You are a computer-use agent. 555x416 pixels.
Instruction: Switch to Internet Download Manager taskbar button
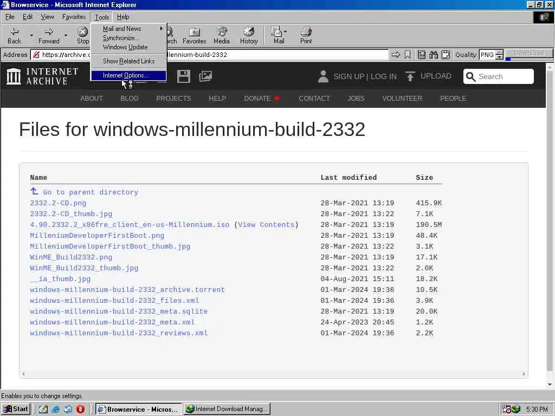(227, 409)
